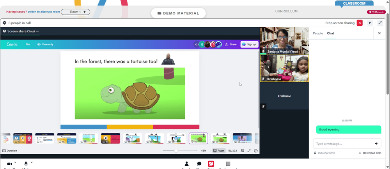Open Canva grid view icon
This screenshot has height=169, width=390.
242,151
